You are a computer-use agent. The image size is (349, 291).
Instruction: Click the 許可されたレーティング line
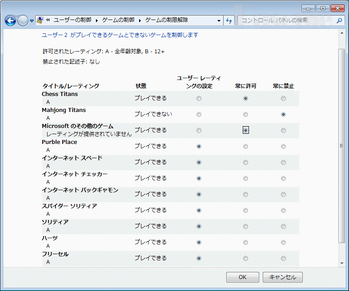coord(104,52)
